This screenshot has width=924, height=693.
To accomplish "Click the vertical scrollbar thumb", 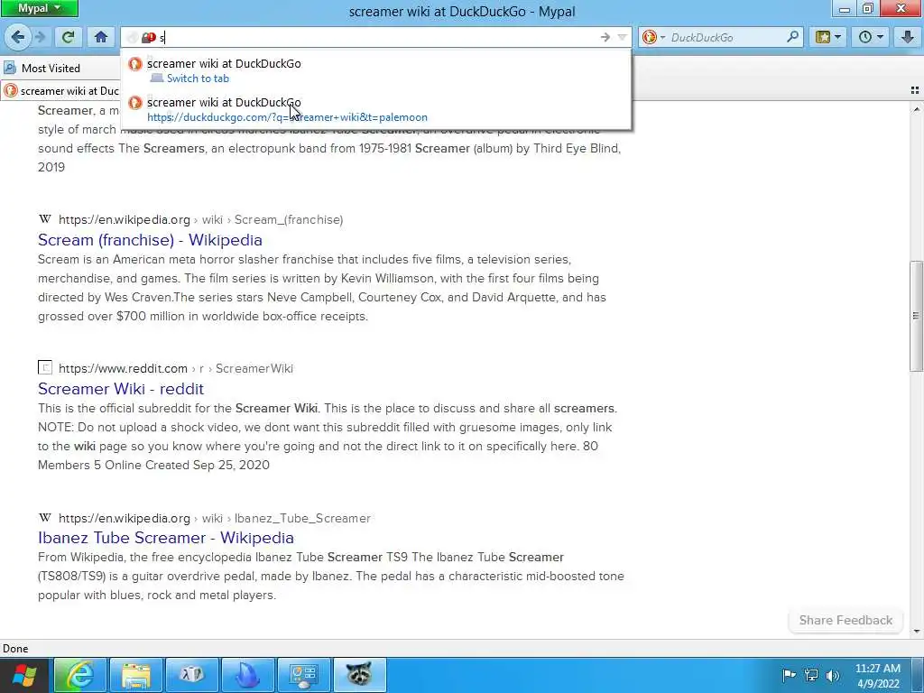I will 917,315.
